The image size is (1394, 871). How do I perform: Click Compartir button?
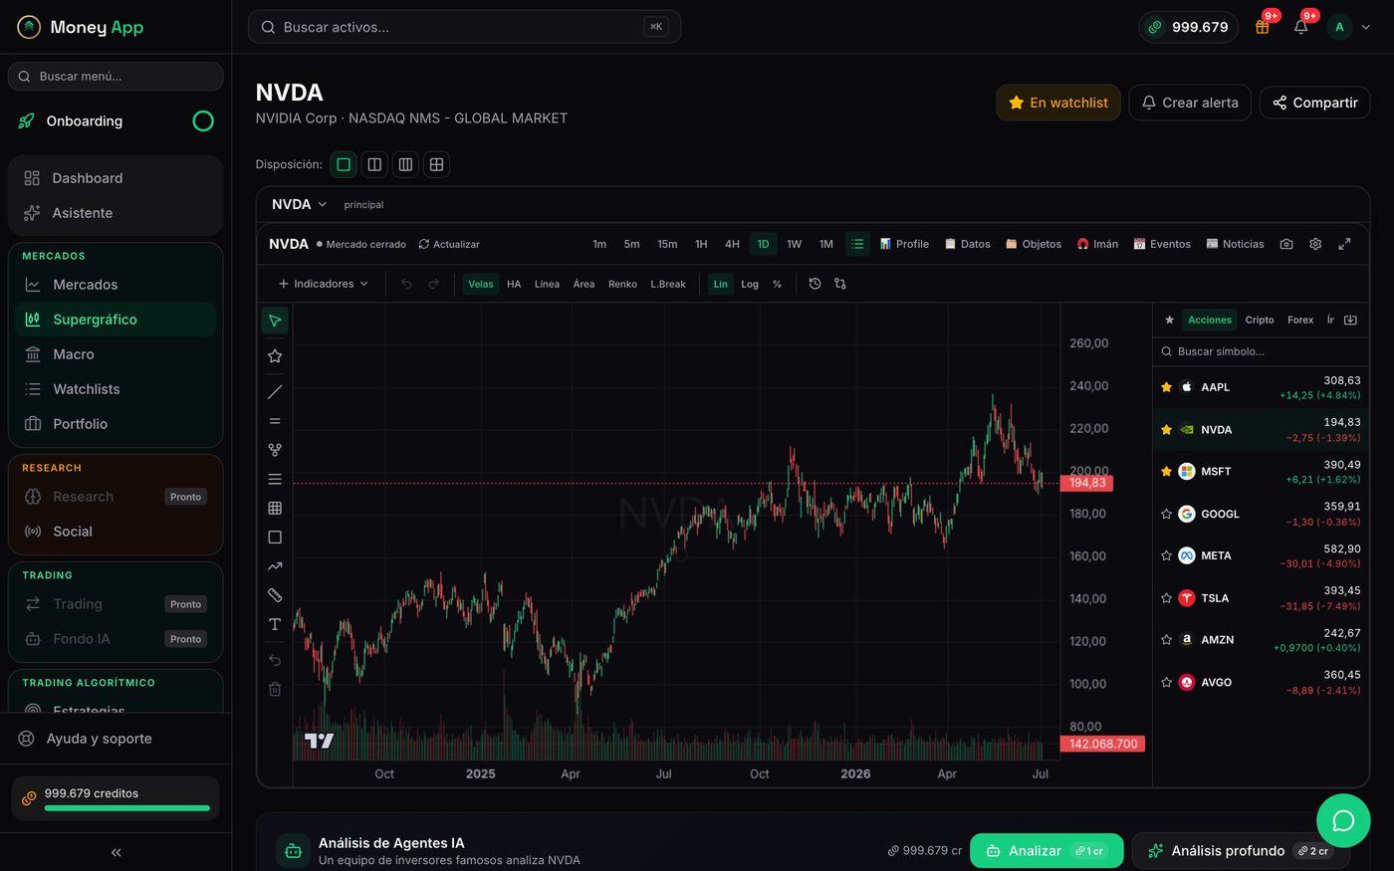[1315, 103]
